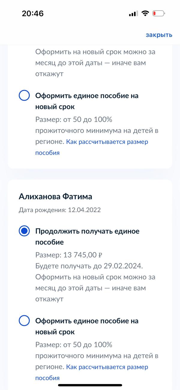Tap the Дата рождения: 12.04.2022 line

point(59,210)
